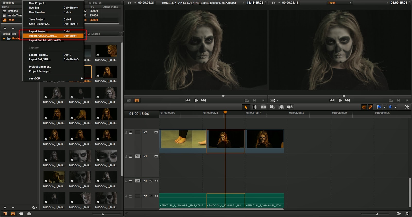
Task: Adjust the media pool thumbnail size slider
Action: (103, 214)
